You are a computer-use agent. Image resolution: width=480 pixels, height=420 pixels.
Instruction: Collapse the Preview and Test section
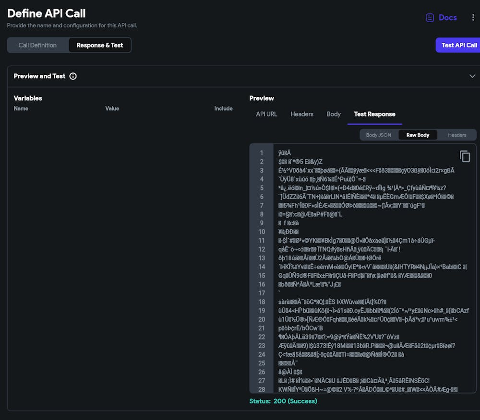click(x=472, y=76)
